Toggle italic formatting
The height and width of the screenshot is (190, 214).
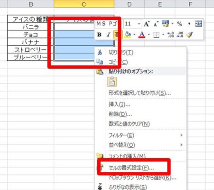coord(108,35)
